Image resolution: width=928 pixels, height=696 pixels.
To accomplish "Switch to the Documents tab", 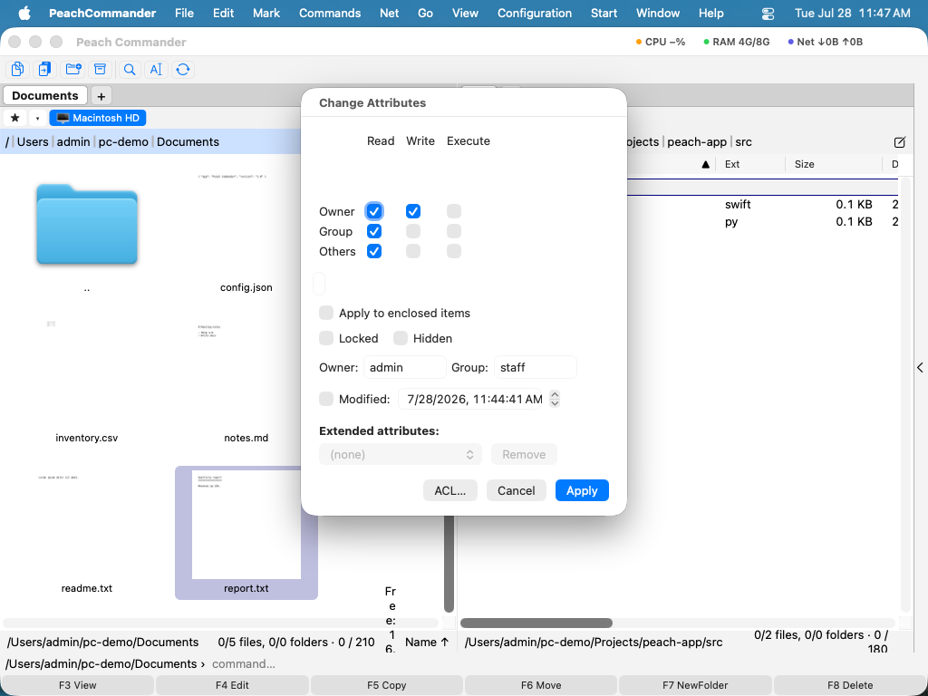I will click(x=45, y=96).
